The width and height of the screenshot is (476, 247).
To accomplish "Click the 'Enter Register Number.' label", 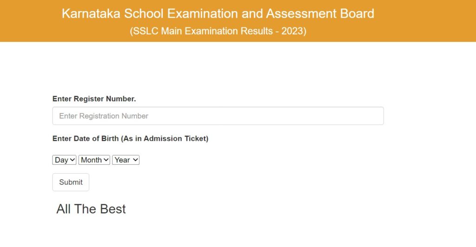I will 94,99.
